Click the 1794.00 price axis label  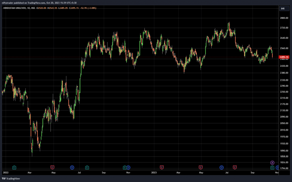click(284, 168)
